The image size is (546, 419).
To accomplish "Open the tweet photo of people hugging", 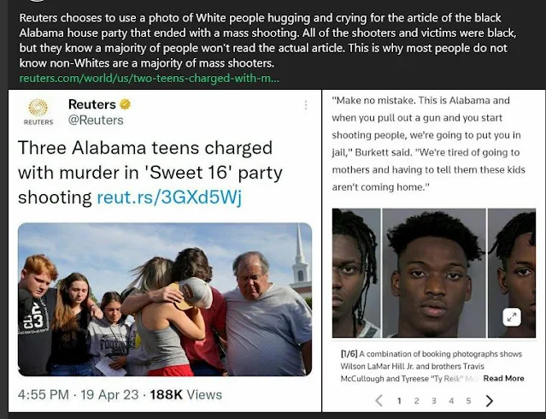I will [x=165, y=299].
